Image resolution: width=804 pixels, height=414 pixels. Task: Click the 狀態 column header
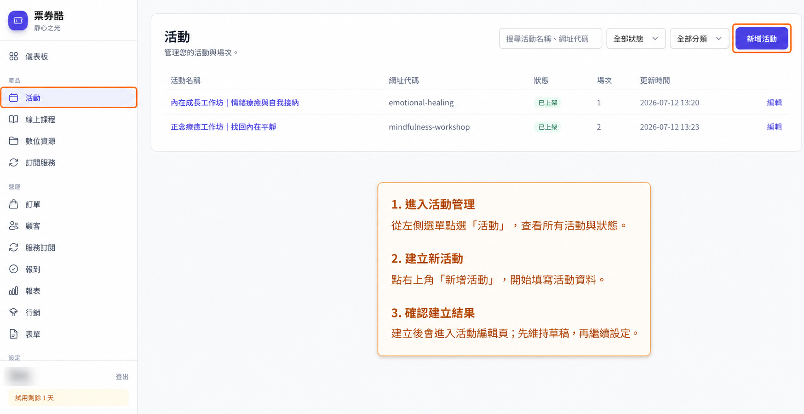541,80
